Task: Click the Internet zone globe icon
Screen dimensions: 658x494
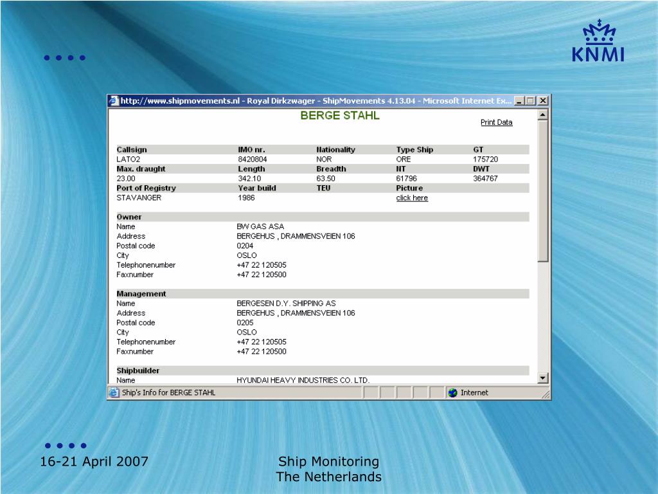Action: click(x=452, y=393)
